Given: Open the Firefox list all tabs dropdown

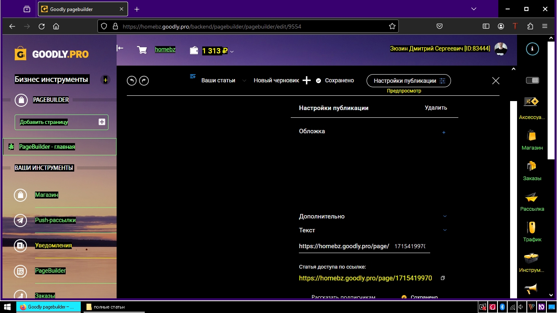Looking at the screenshot, I should [x=473, y=9].
